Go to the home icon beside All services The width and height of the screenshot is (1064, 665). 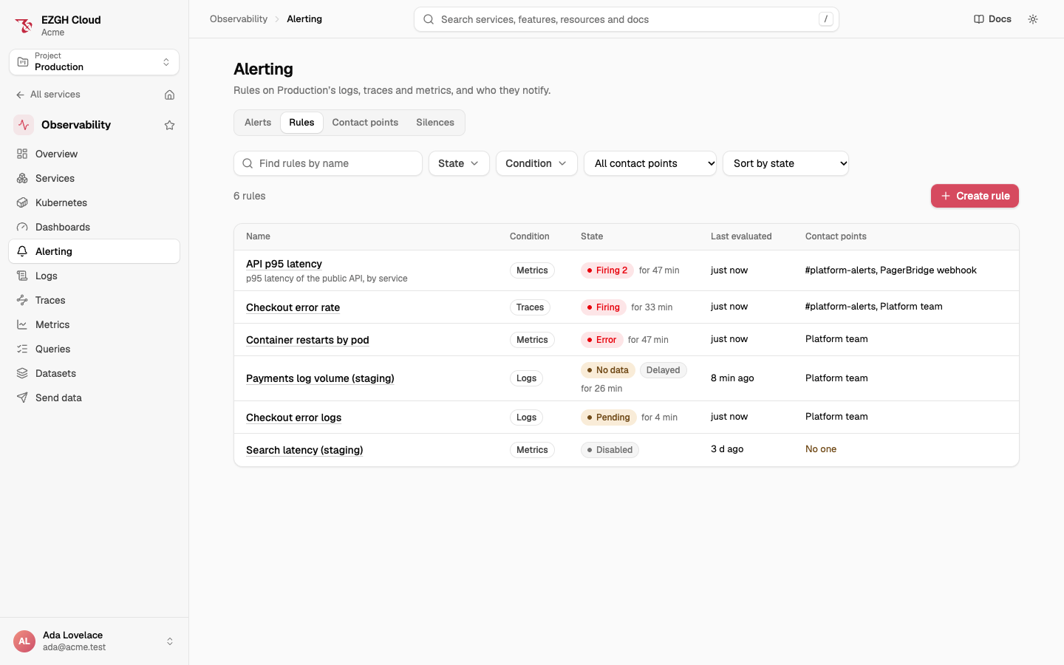[x=169, y=95]
